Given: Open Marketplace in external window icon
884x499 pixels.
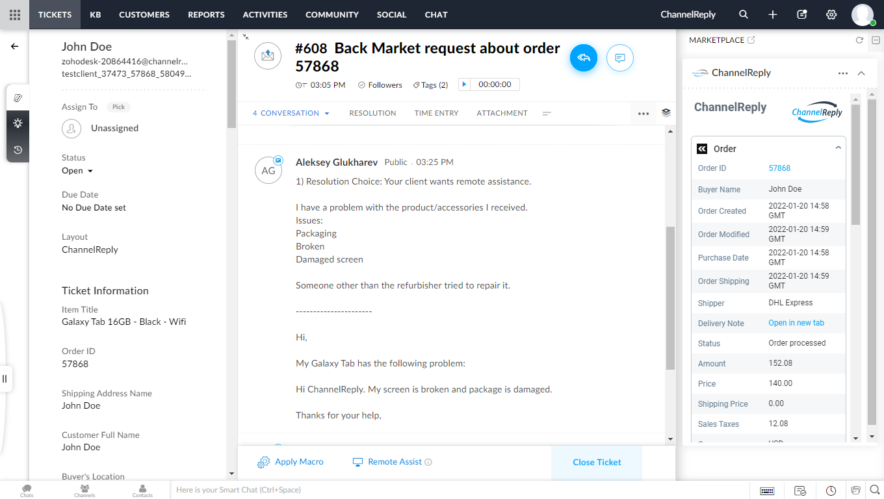Looking at the screenshot, I should [x=751, y=40].
